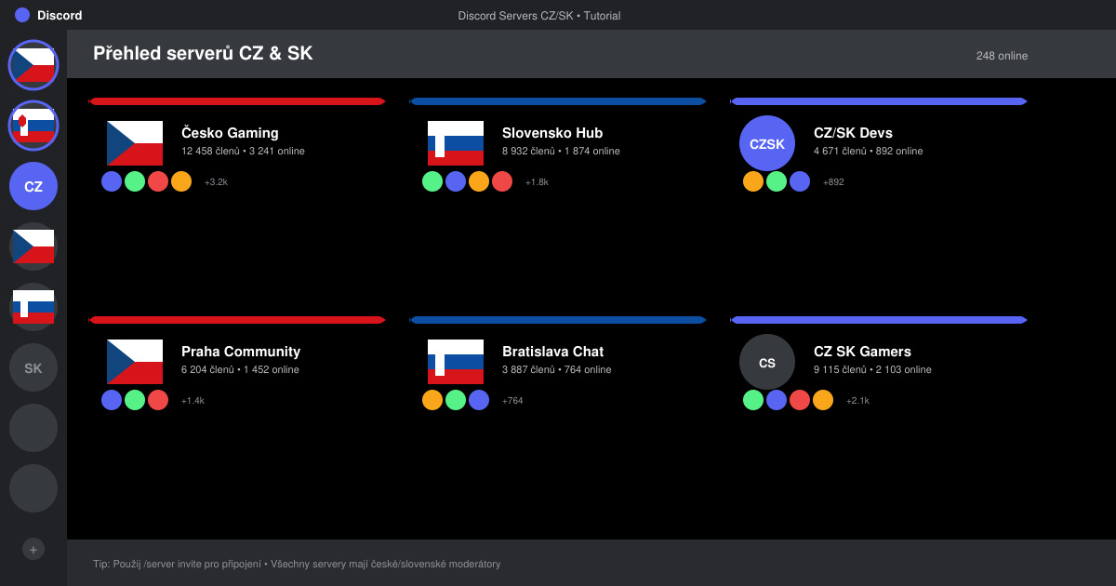This screenshot has width=1116, height=586.
Task: Open Bratislava Chat server title
Action: [552, 352]
